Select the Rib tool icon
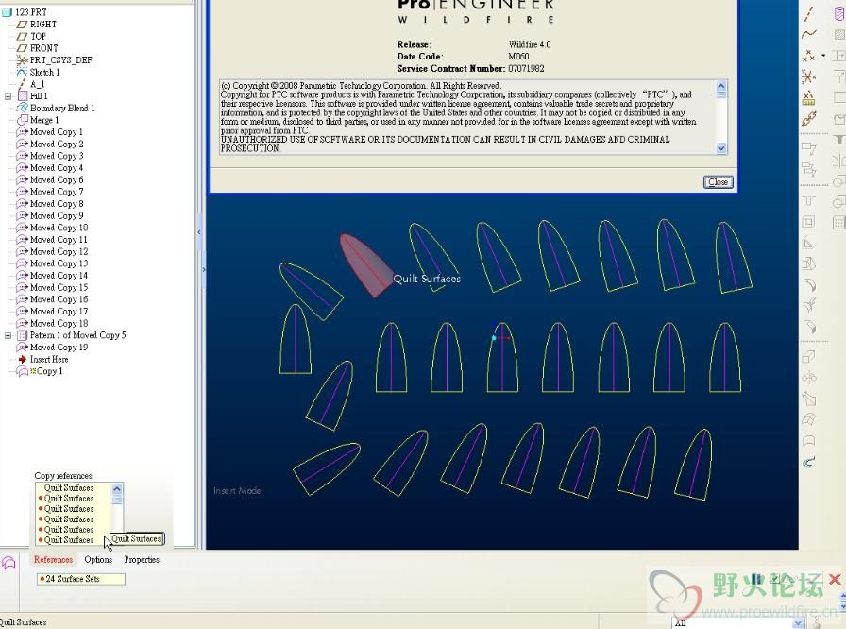The image size is (846, 629). tap(808, 244)
